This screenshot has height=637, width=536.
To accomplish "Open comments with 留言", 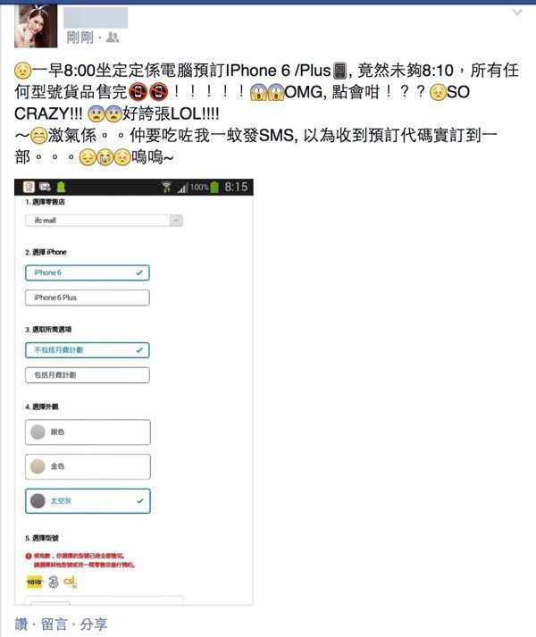I will point(54,624).
